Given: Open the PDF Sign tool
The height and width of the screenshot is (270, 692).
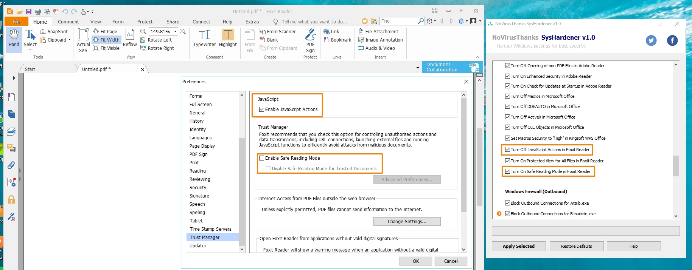Looking at the screenshot, I should pos(310,40).
